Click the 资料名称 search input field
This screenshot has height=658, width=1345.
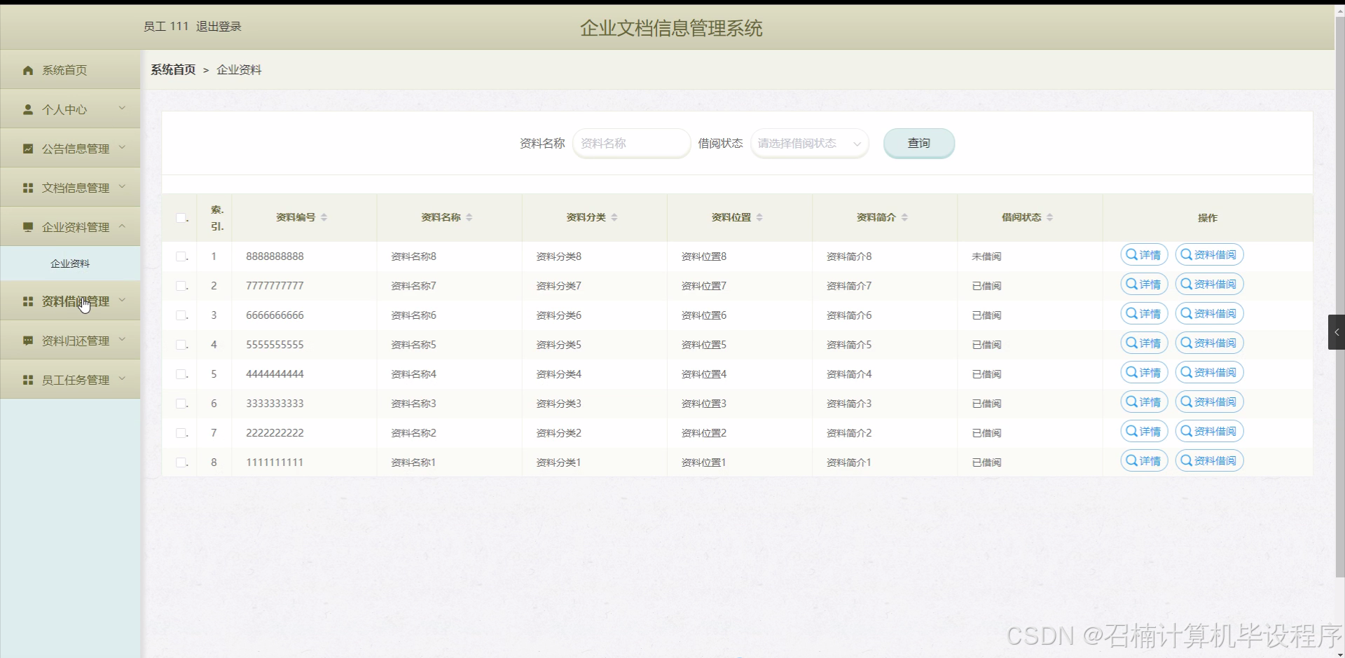pyautogui.click(x=631, y=143)
